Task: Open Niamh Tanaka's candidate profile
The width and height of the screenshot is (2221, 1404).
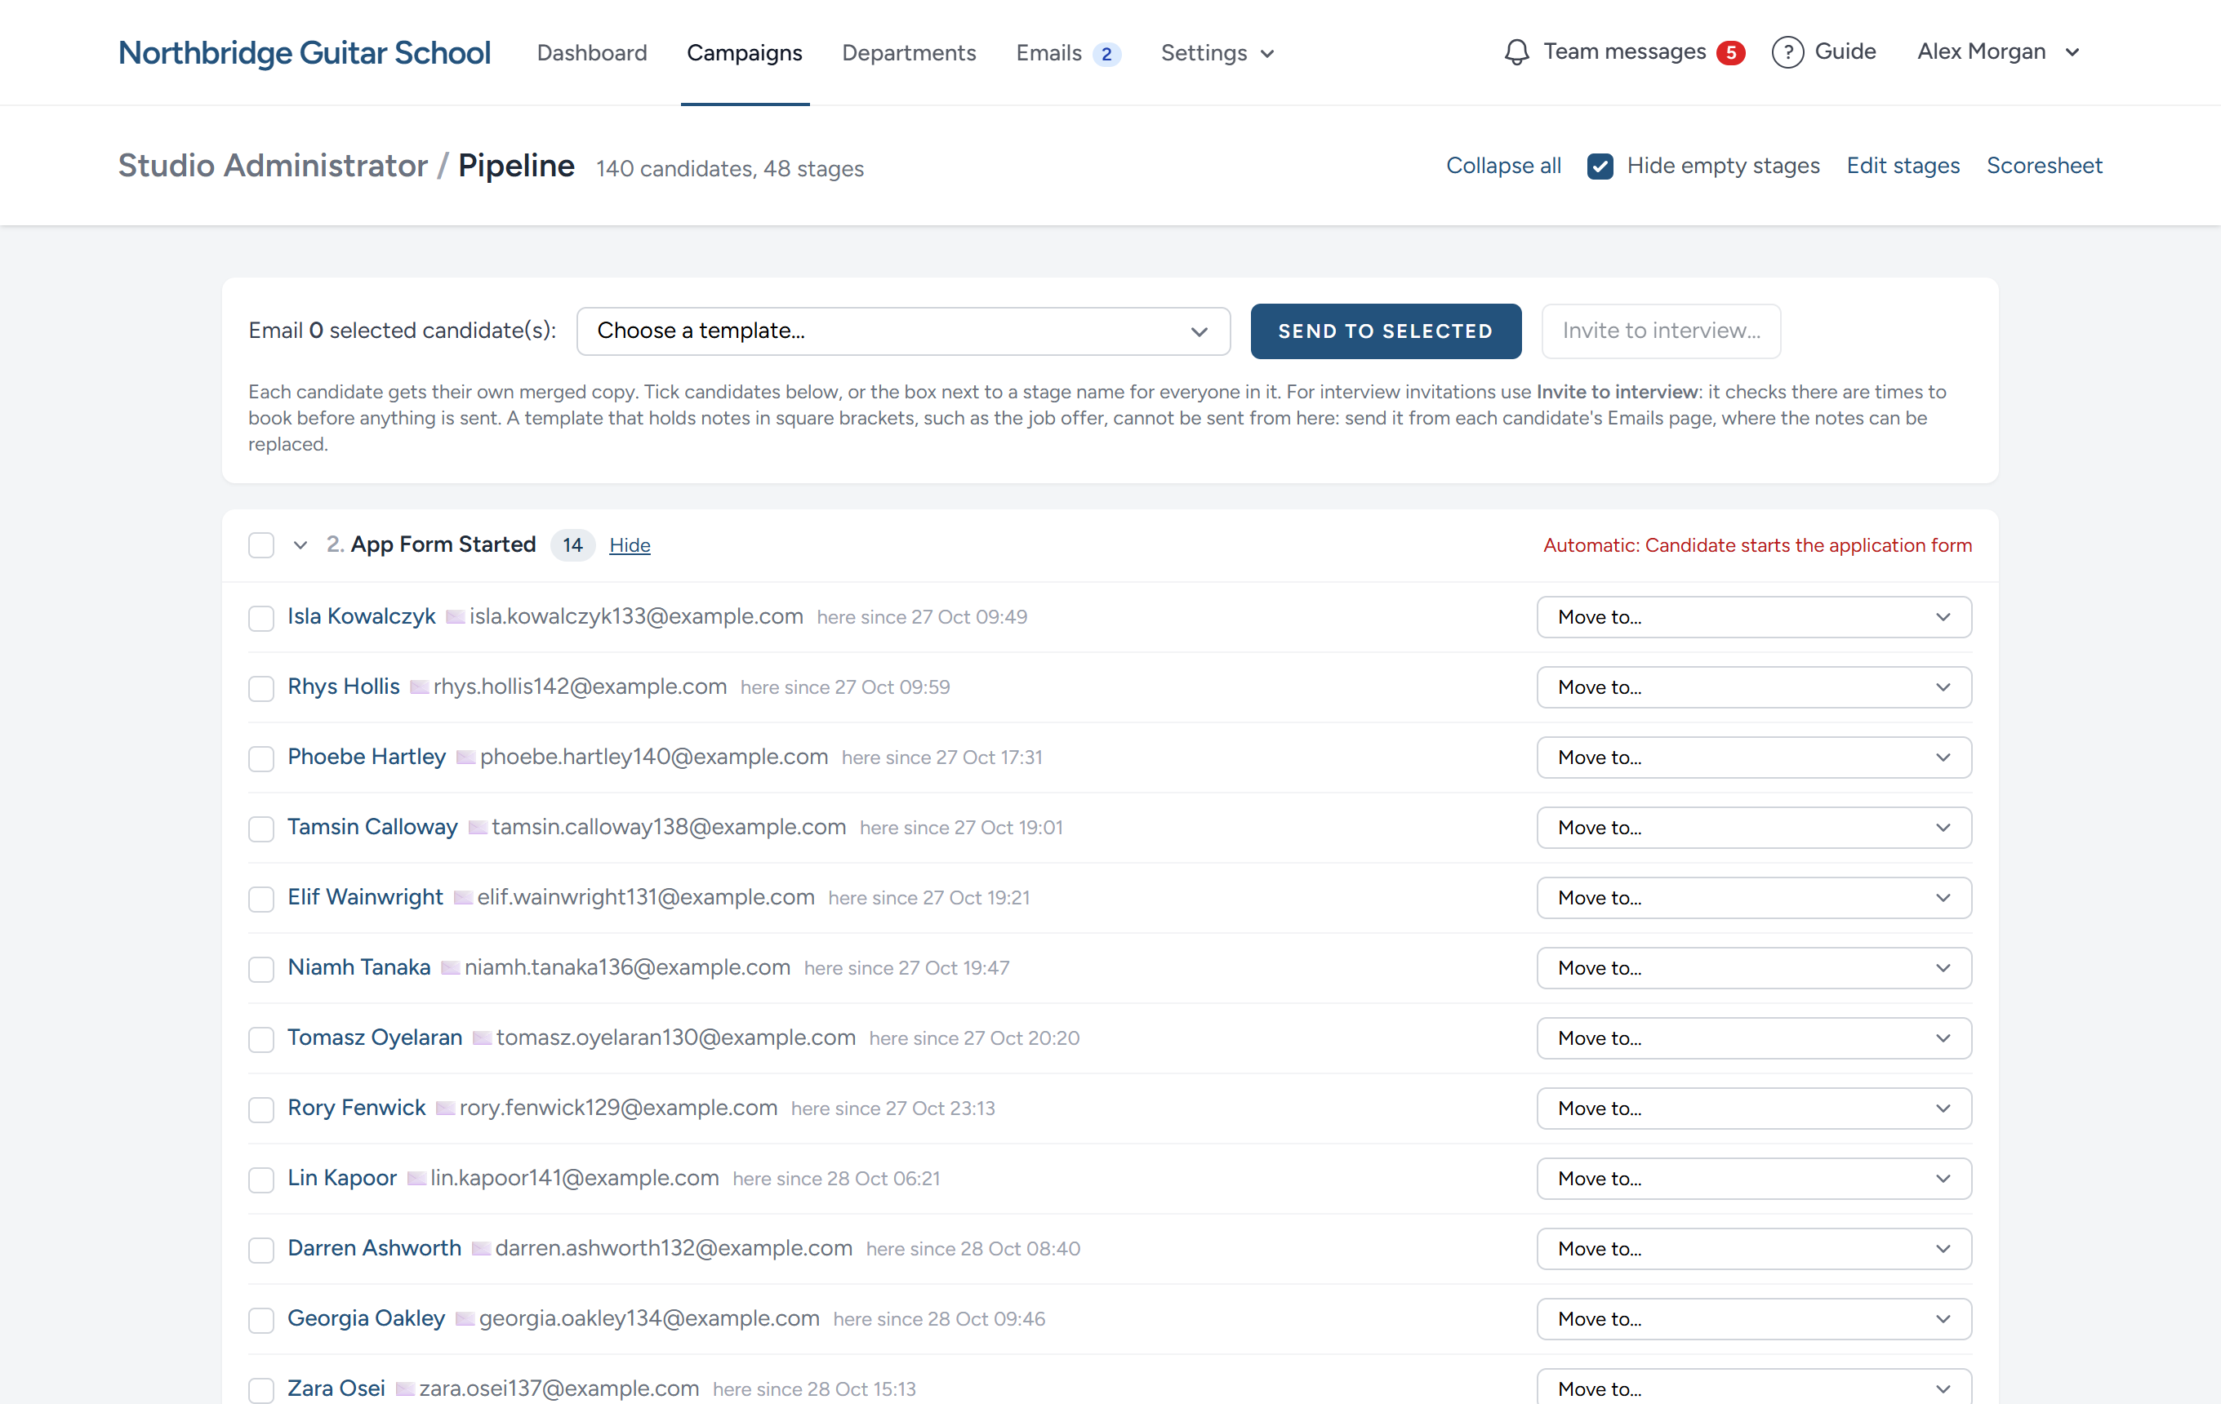Action: 358,967
